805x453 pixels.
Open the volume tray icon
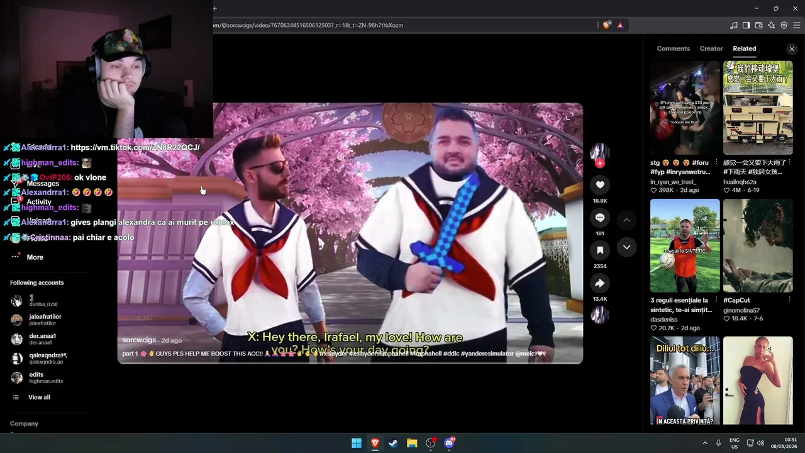point(760,443)
